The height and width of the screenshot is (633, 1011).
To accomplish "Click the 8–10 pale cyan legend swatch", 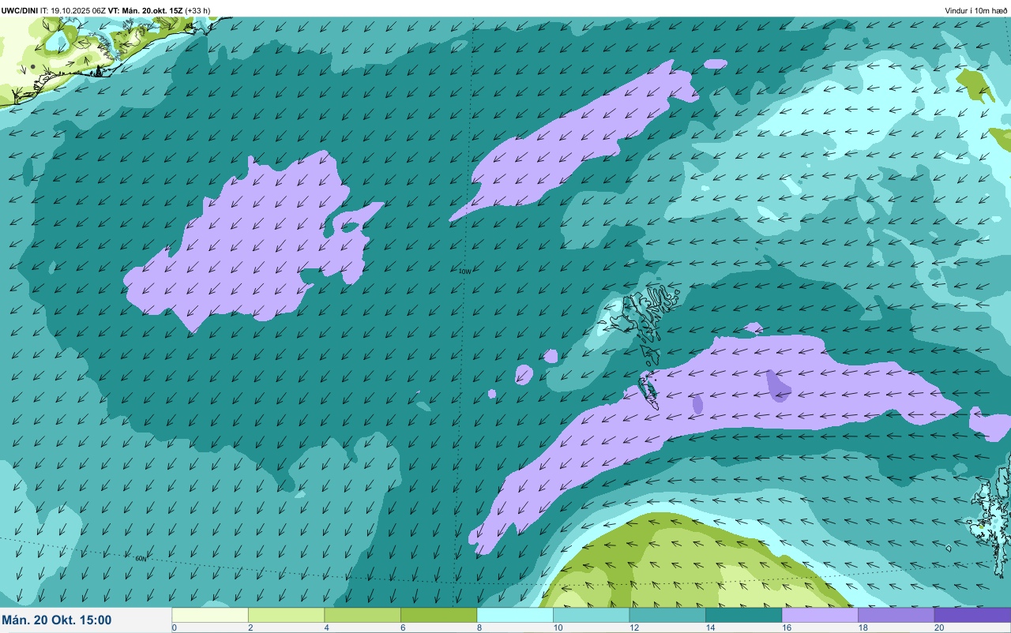I will [x=515, y=615].
